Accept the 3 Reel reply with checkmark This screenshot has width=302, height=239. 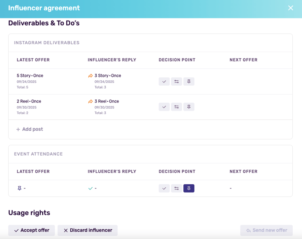164,107
